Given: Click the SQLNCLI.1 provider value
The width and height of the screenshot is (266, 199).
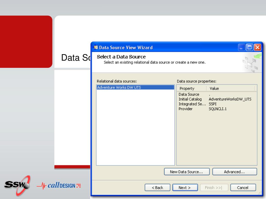Looking at the screenshot, I should coord(217,109).
